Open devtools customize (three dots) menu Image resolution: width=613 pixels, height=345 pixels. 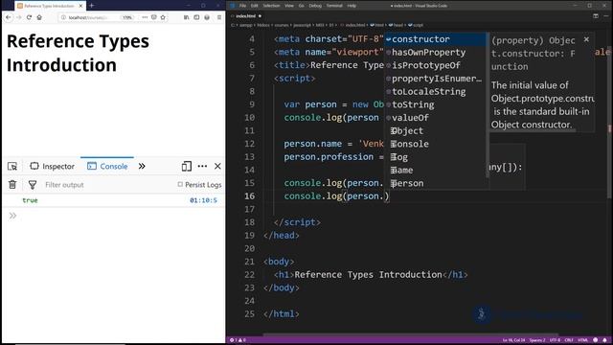202,166
